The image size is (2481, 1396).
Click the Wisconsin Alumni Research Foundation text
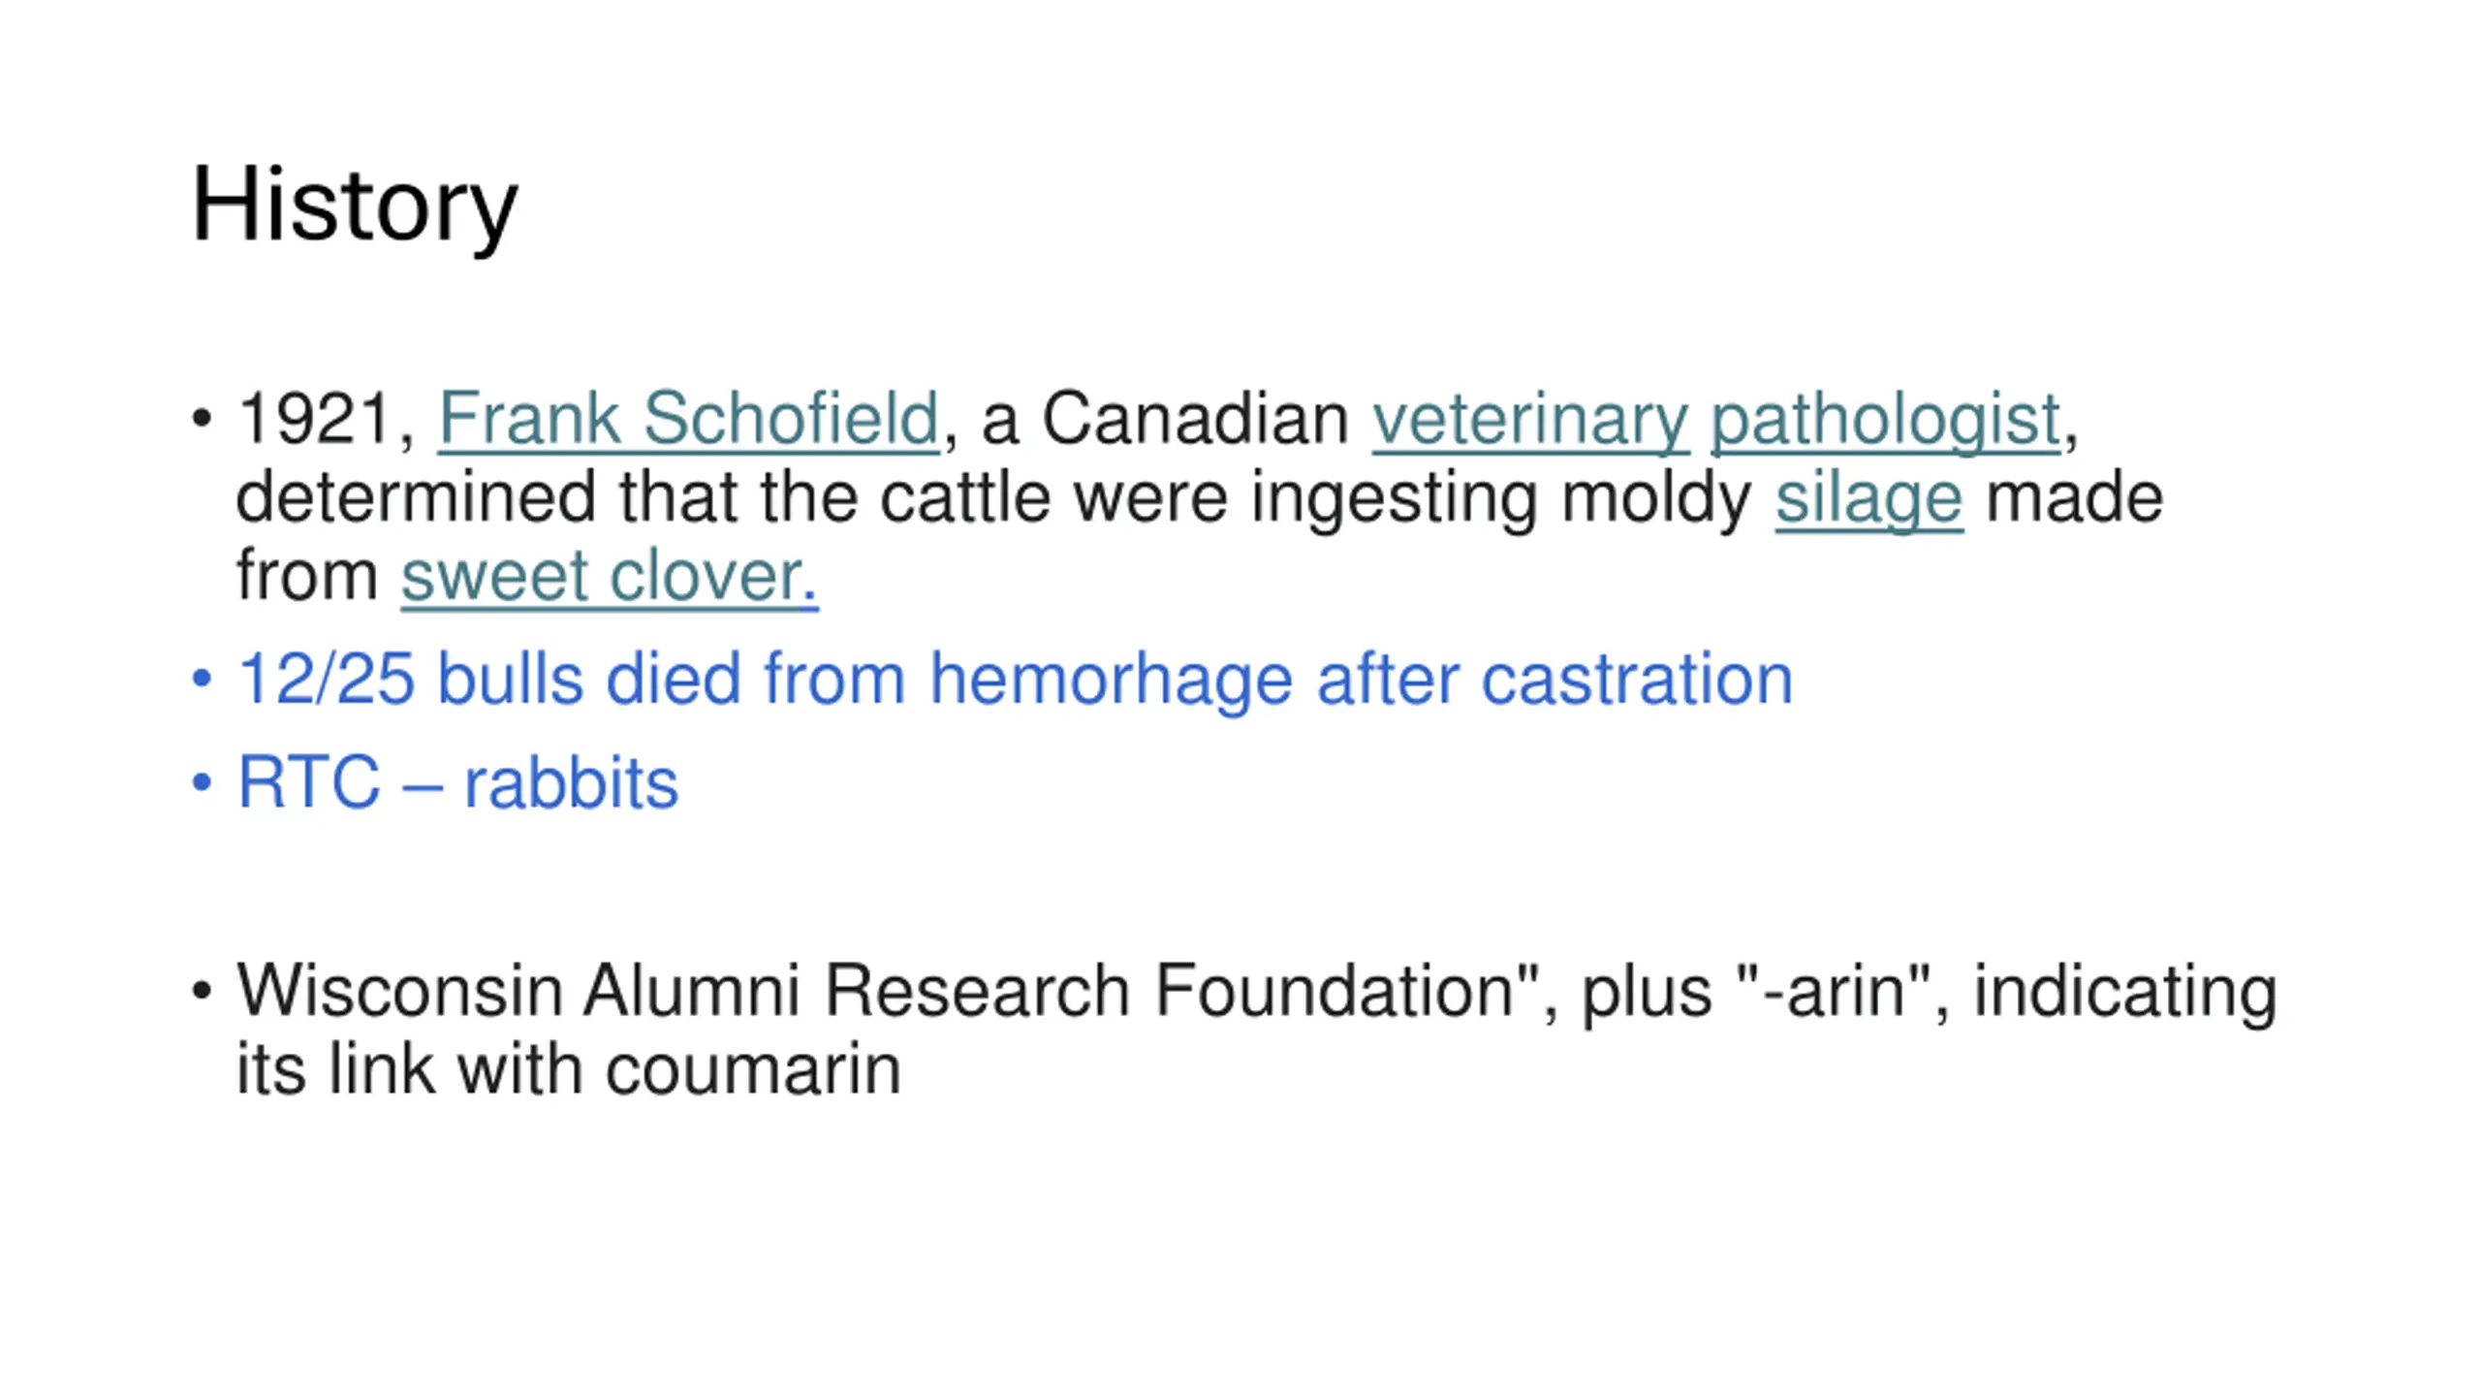coord(876,992)
